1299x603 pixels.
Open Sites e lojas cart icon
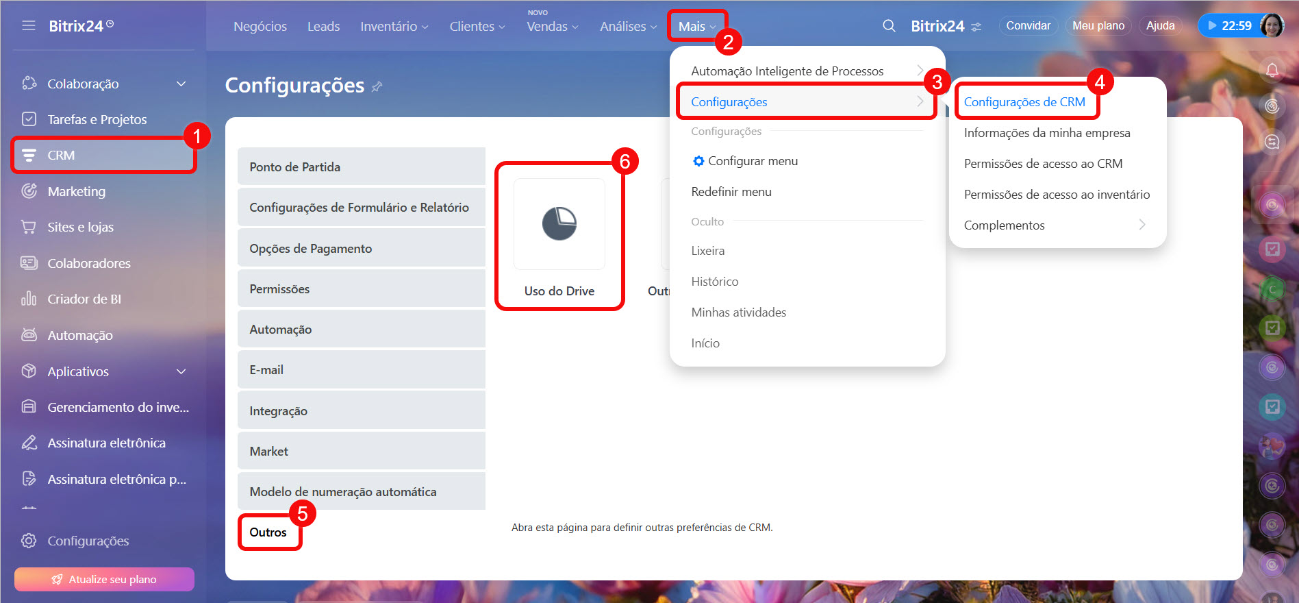(x=29, y=227)
